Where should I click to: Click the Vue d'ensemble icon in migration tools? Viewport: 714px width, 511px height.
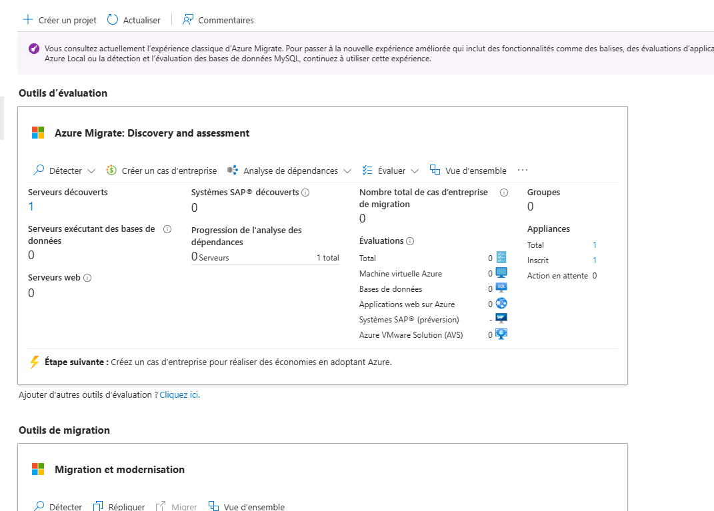tap(213, 506)
